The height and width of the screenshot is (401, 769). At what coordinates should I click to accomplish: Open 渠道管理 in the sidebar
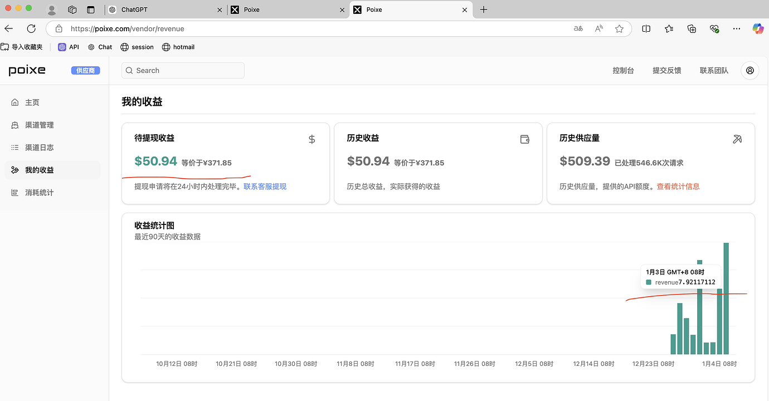point(52,125)
